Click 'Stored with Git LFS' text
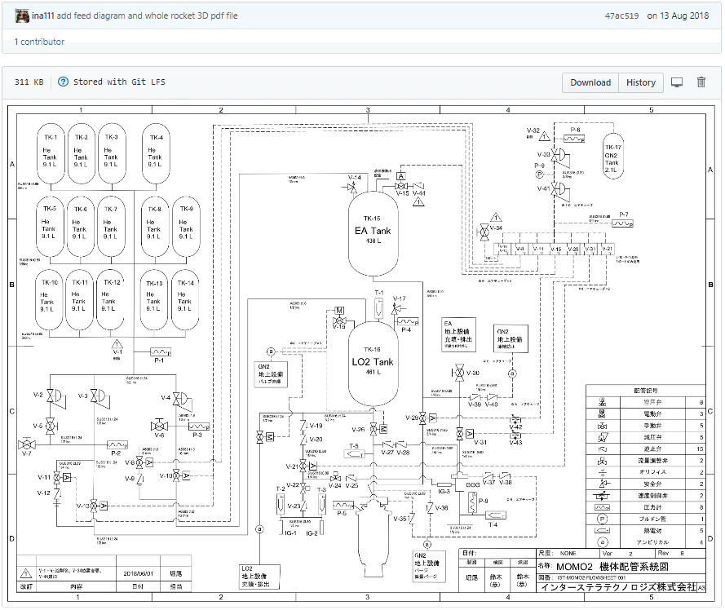The width and height of the screenshot is (725, 610). point(119,82)
